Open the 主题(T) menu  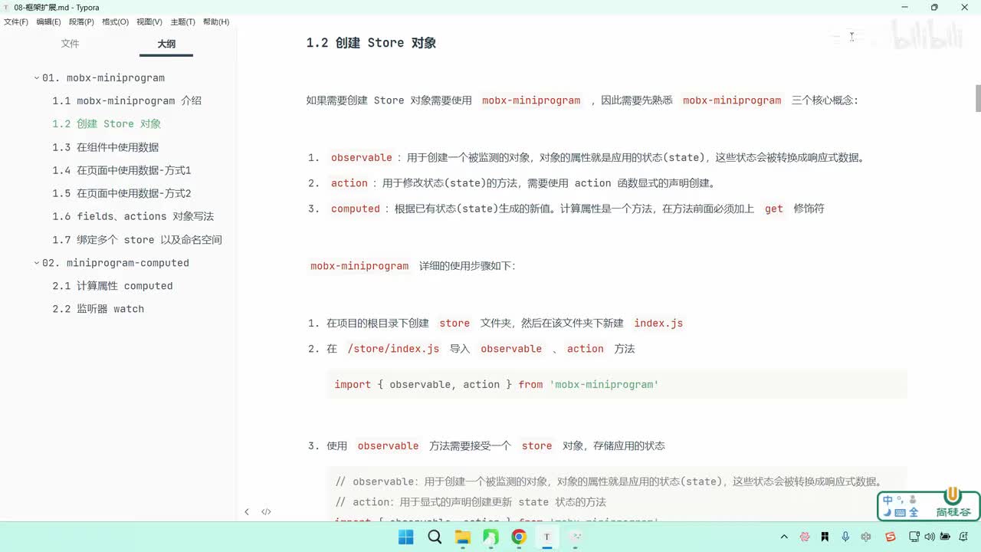pos(182,22)
